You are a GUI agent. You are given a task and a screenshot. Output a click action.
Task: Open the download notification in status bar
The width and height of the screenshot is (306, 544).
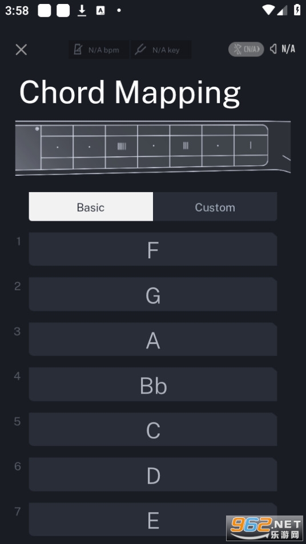click(x=82, y=10)
